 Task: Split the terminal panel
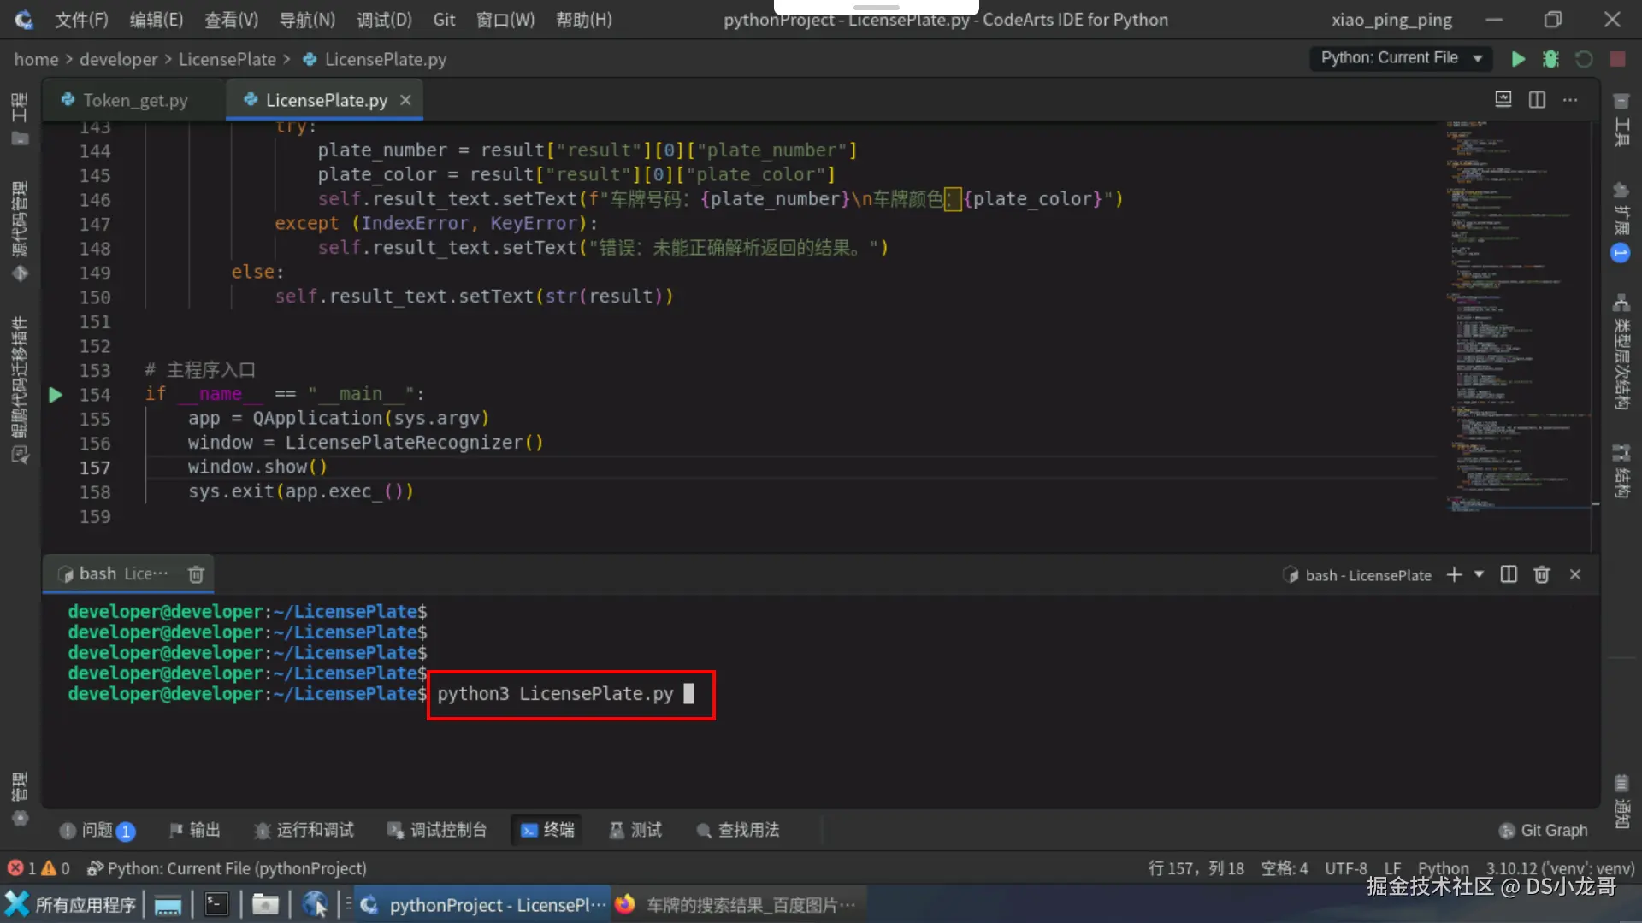[1509, 575]
